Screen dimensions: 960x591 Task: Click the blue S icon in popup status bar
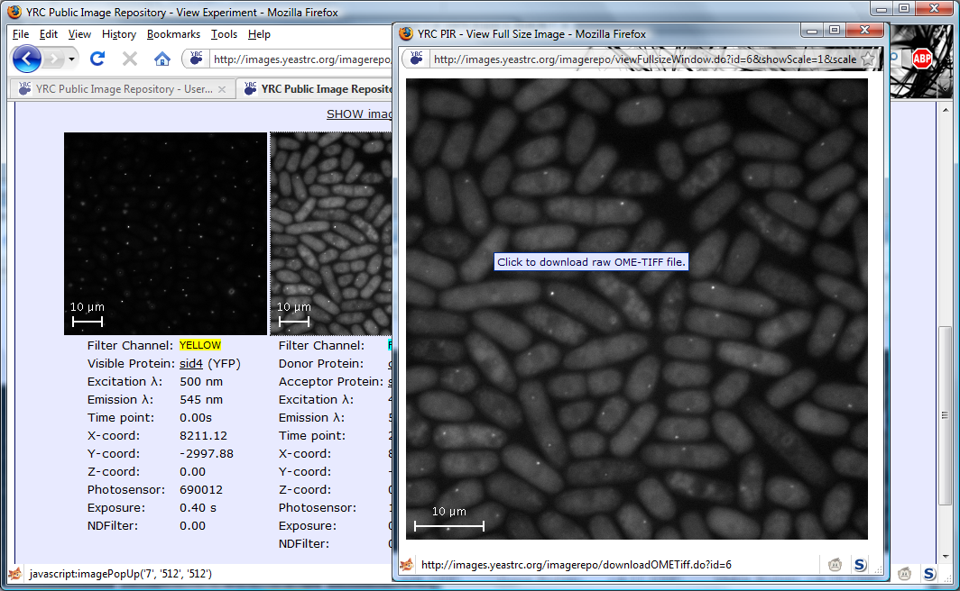pos(860,565)
